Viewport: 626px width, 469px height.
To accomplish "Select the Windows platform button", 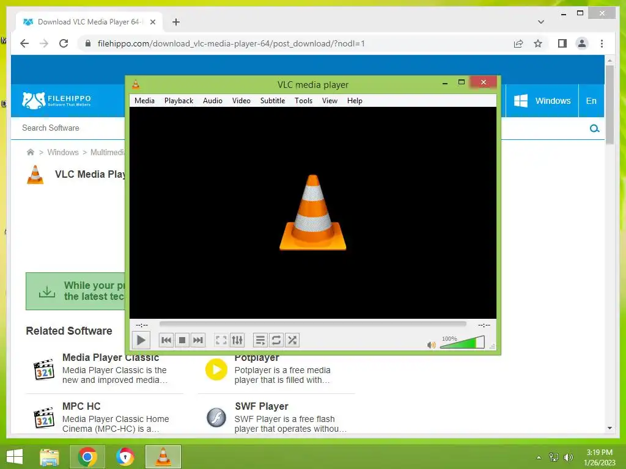I will click(542, 101).
